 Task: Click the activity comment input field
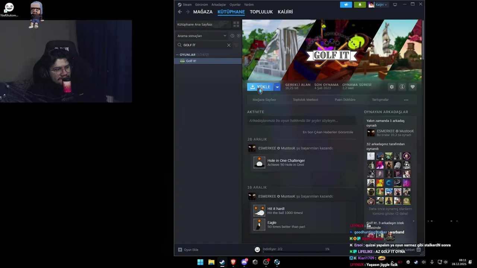[x=301, y=121]
